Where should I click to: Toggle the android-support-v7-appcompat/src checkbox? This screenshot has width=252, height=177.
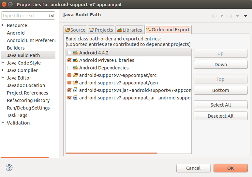(x=69, y=75)
